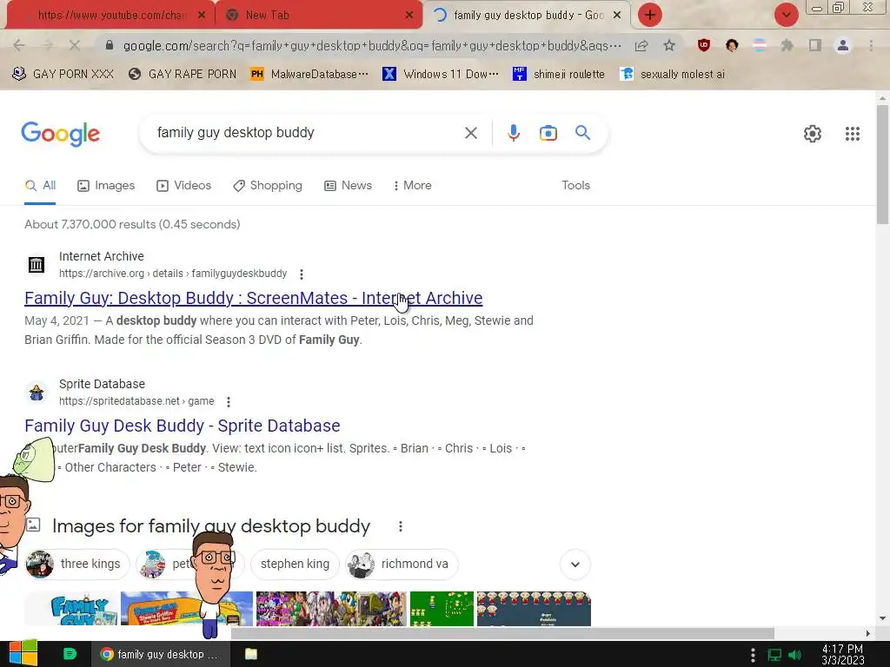Open the shimeji roulette bookmark
Image resolution: width=890 pixels, height=667 pixels.
[x=559, y=75]
